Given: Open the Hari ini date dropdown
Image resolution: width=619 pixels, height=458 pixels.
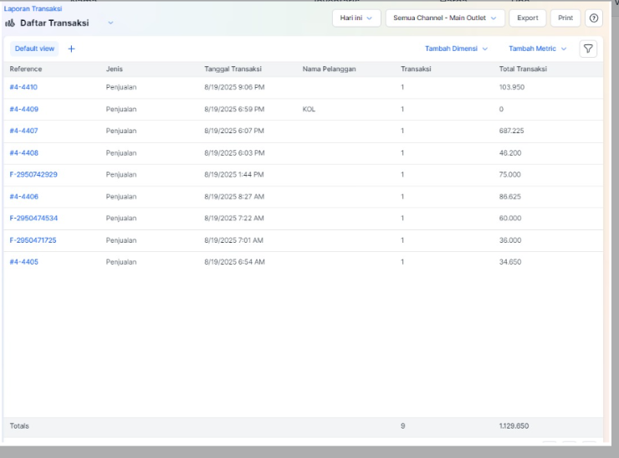Looking at the screenshot, I should pos(356,18).
